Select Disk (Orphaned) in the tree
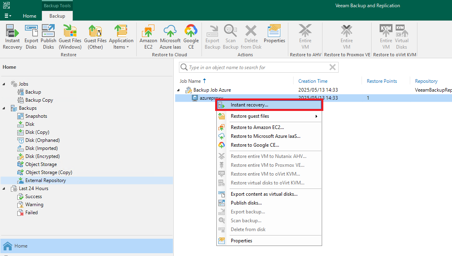The width and height of the screenshot is (452, 256). (x=42, y=140)
